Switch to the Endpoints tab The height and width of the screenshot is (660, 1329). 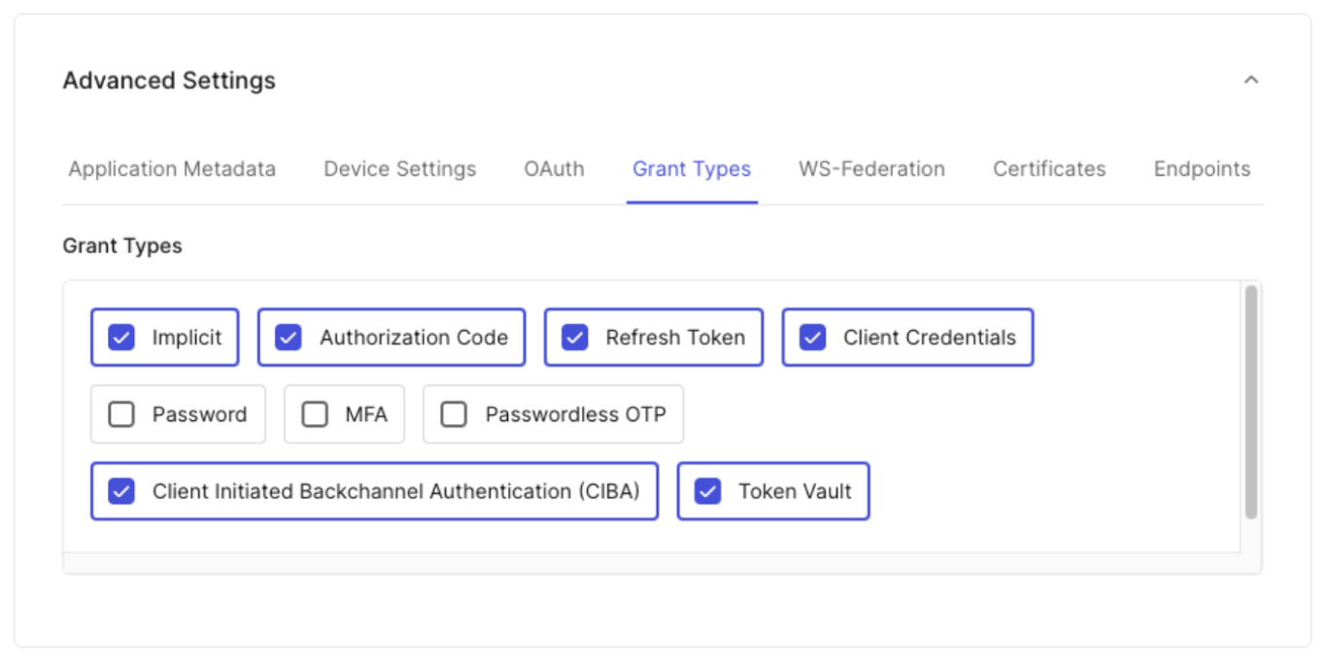point(1202,169)
